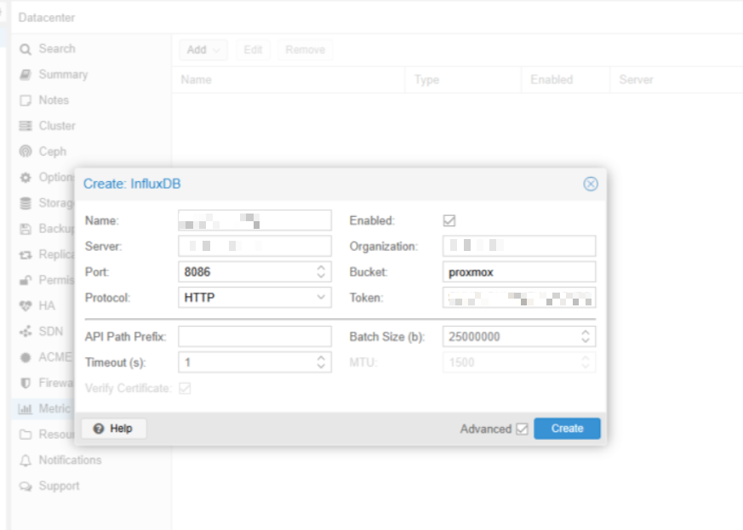
Task: Open Notifications in the Datacenter menu
Action: point(70,460)
